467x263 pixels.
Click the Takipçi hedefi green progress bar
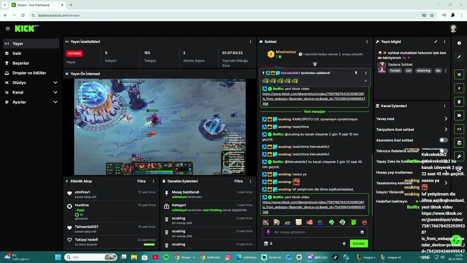click(149, 244)
